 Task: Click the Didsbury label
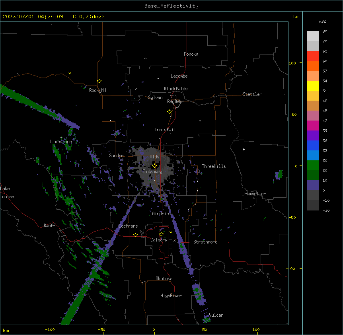pos(153,171)
